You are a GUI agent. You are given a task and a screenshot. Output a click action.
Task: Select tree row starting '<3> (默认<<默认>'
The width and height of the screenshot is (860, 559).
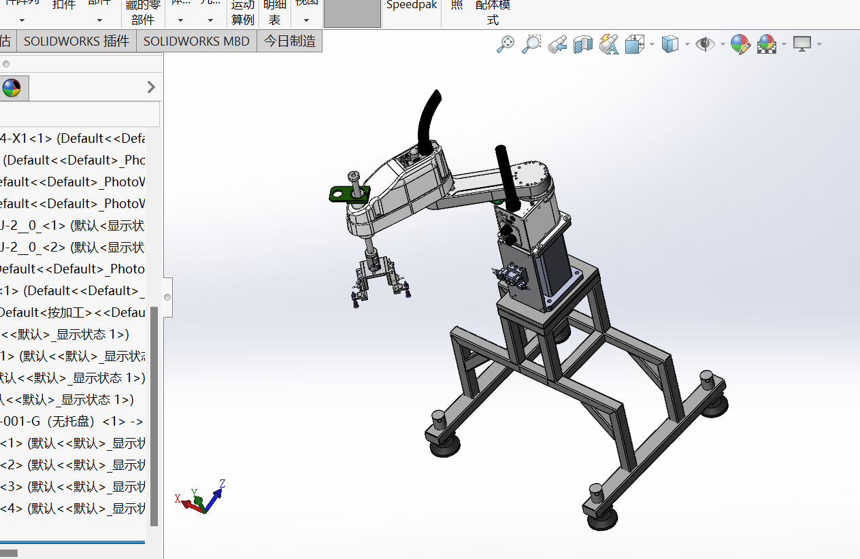point(73,486)
